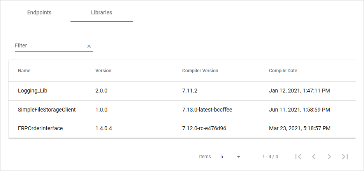This screenshot has width=364, height=171.
Task: Select the Logging_Lib library row
Action: click(33, 91)
